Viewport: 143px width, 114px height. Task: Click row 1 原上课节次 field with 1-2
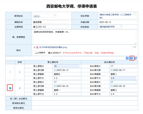tap(67, 78)
